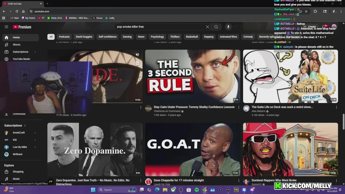Open the MrBeast channel subscription

click(x=20, y=154)
